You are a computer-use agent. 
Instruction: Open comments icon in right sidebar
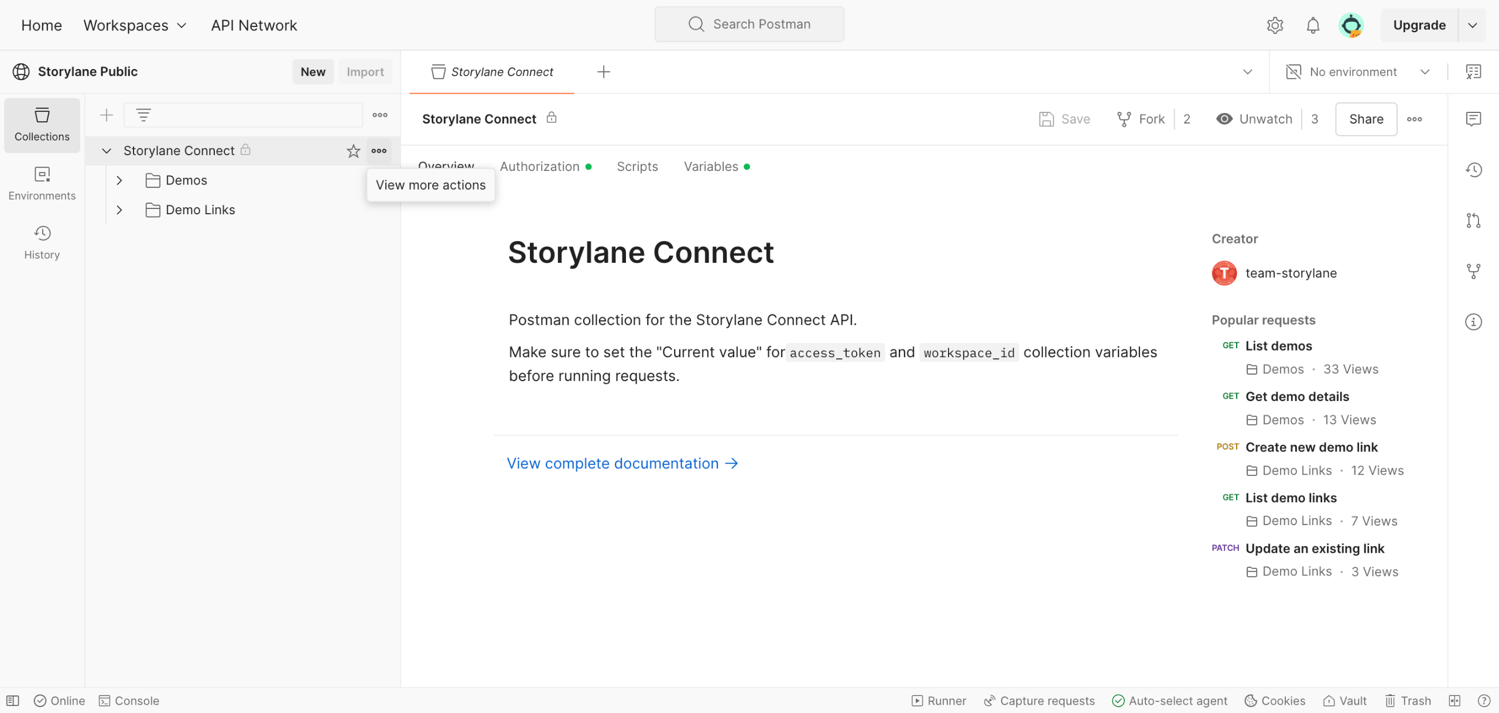[1473, 119]
